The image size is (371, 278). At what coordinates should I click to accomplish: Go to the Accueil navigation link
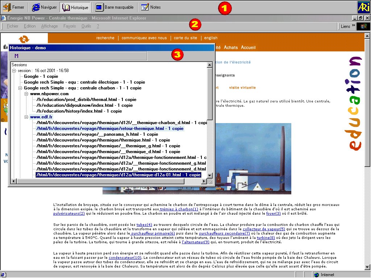pos(248,47)
